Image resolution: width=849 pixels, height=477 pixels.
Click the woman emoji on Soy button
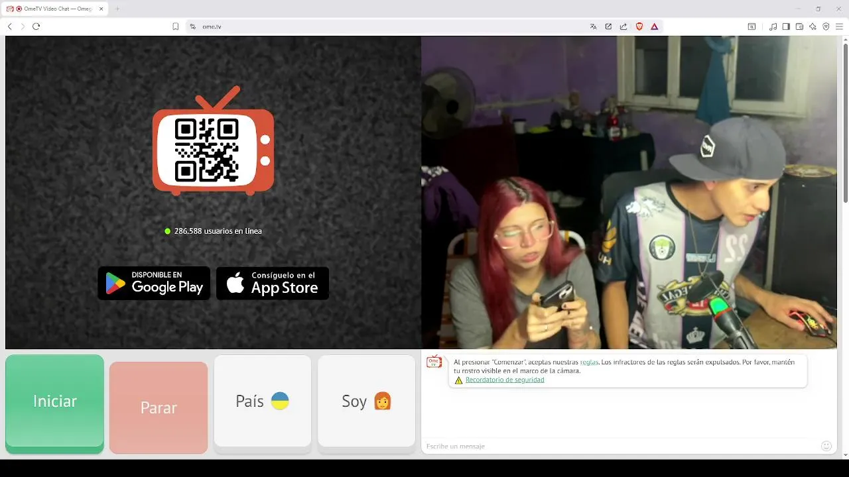point(383,401)
